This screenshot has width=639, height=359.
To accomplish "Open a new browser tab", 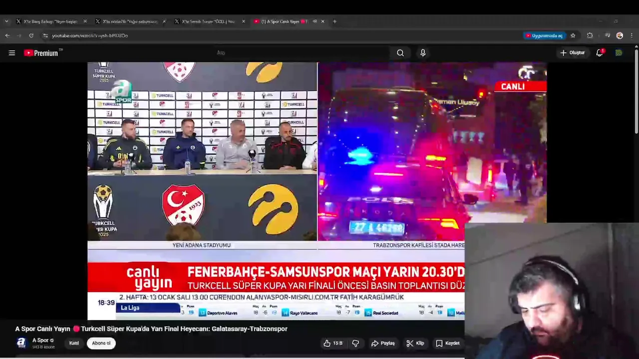I will [334, 21].
